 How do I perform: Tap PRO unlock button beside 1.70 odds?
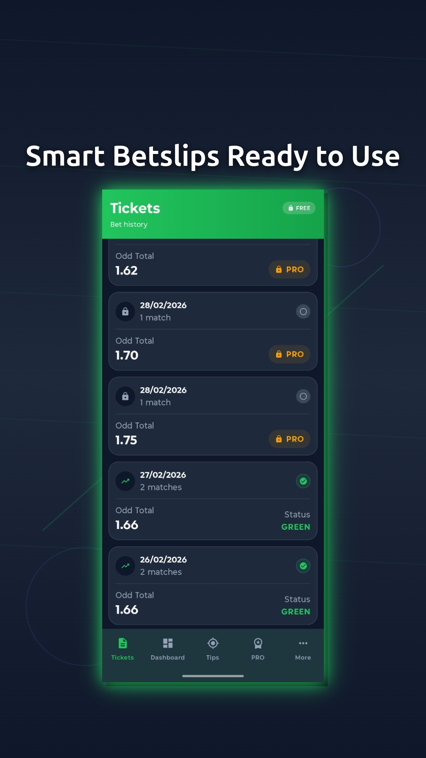point(290,354)
